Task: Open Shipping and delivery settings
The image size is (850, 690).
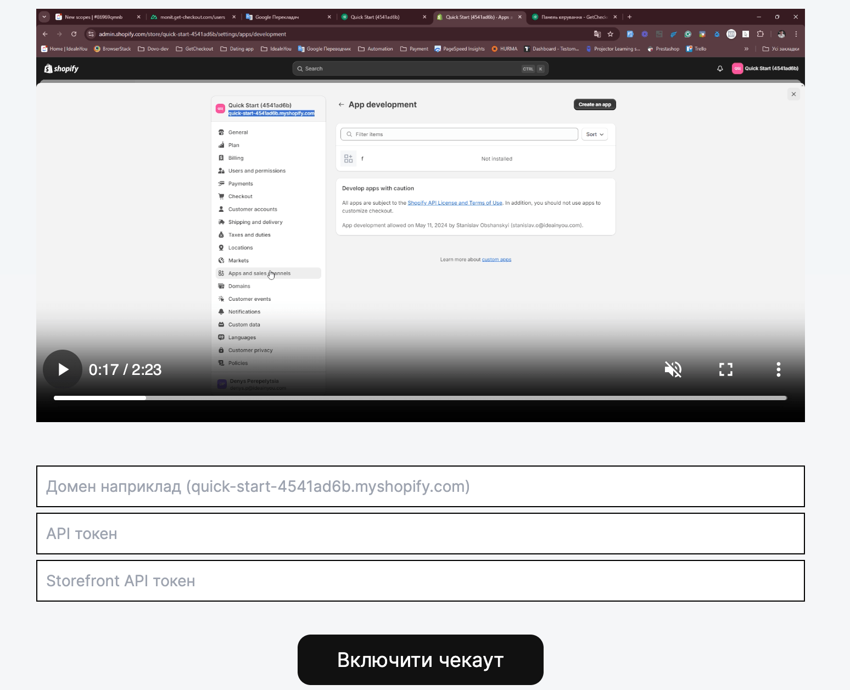Action: click(269, 222)
